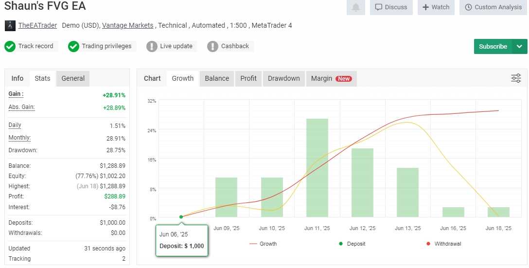This screenshot has width=529, height=268.
Task: Switch to the Balance chart tab
Action: [x=217, y=78]
